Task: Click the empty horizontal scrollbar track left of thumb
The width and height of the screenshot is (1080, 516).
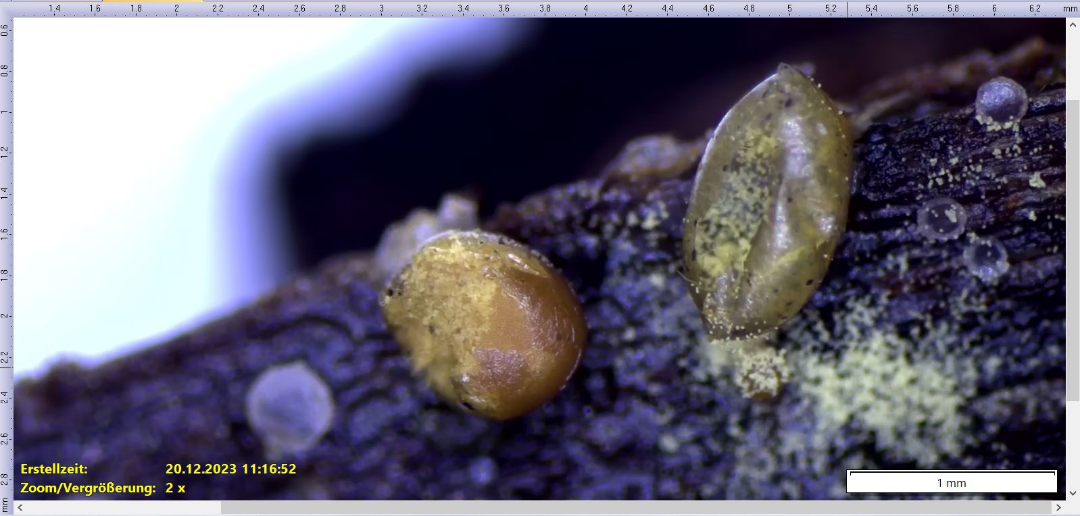Action: [x=122, y=507]
